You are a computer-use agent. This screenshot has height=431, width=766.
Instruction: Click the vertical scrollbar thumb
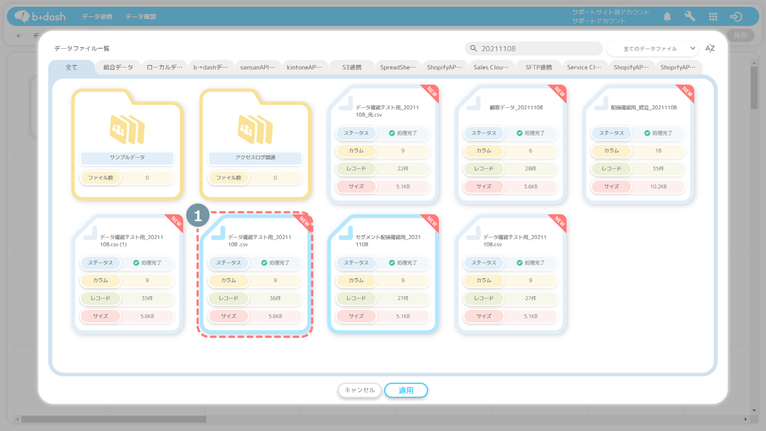(754, 88)
